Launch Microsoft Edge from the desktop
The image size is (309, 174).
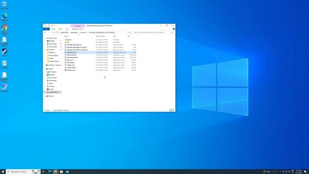pyautogui.click(x=4, y=18)
